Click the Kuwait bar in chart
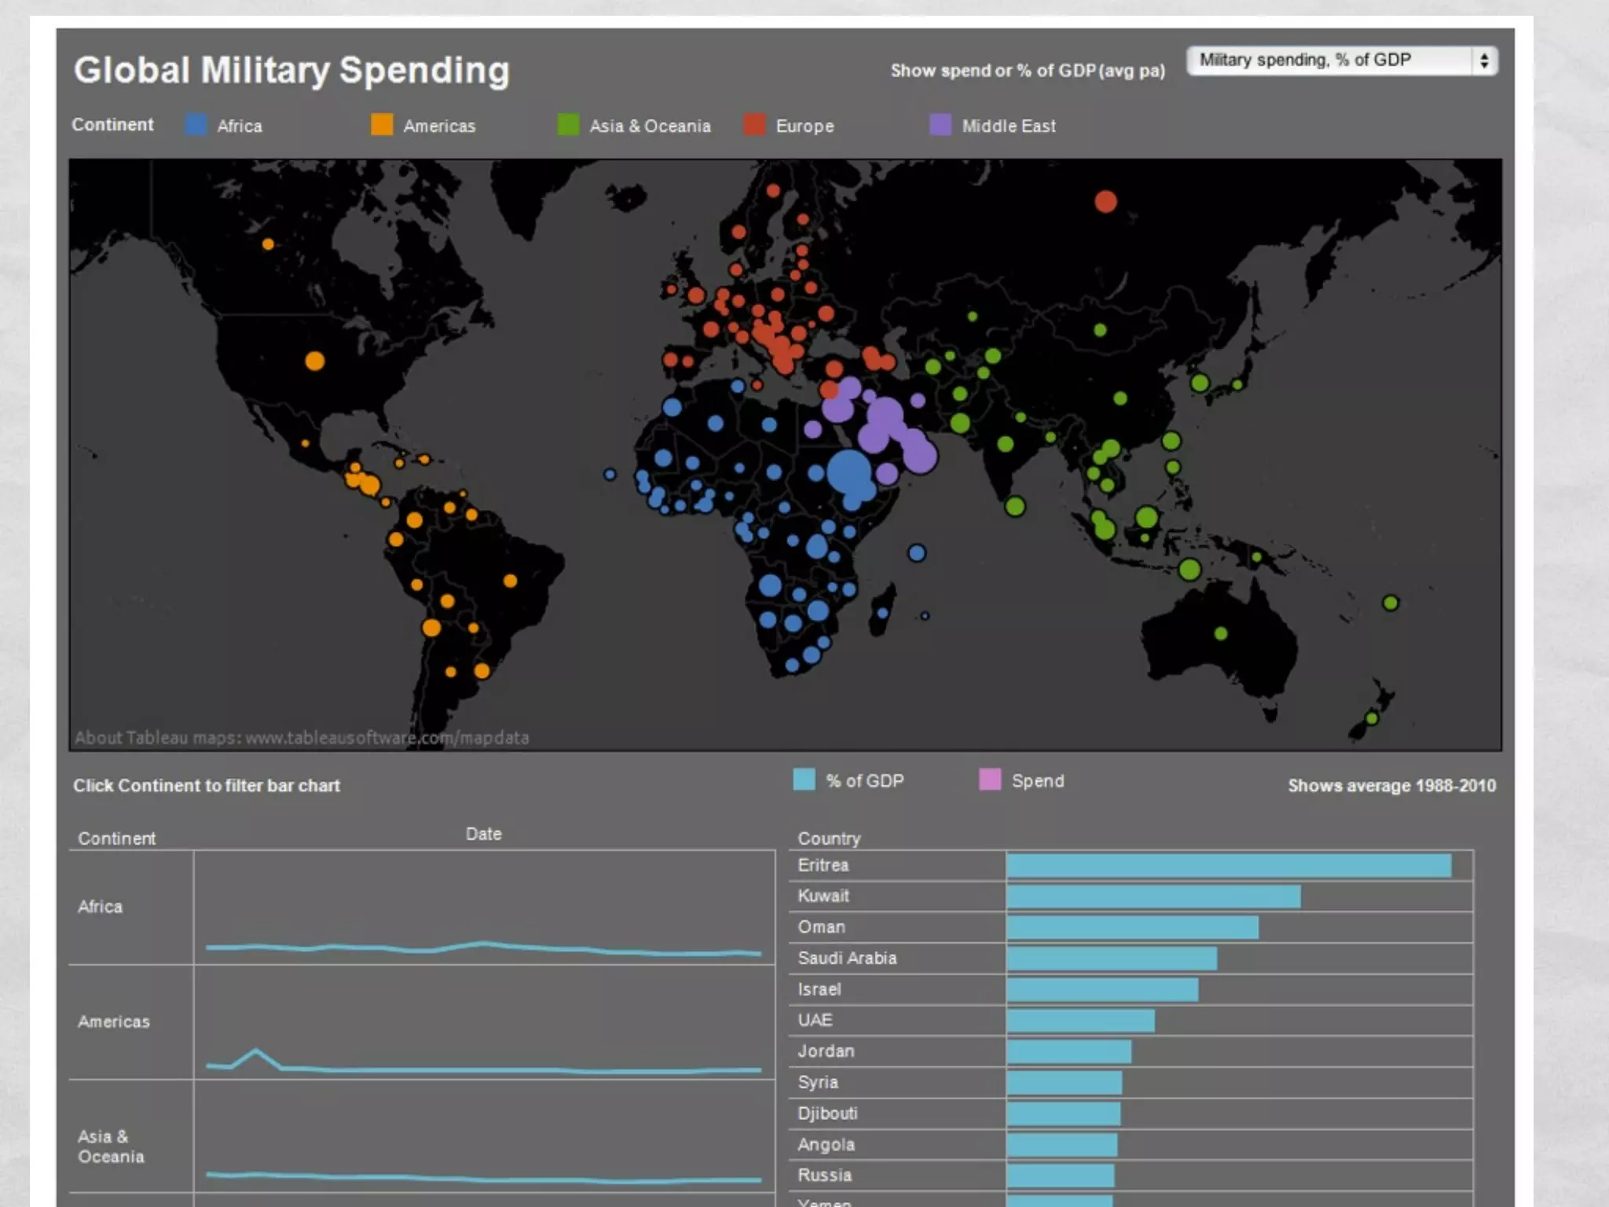Screen dimensions: 1609x1207 [x=1153, y=897]
